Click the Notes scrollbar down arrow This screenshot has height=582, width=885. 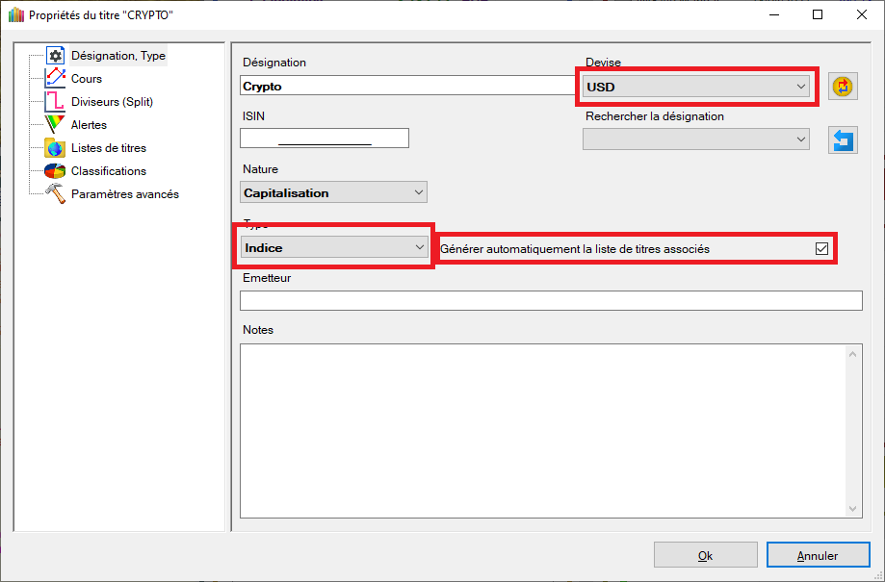854,509
